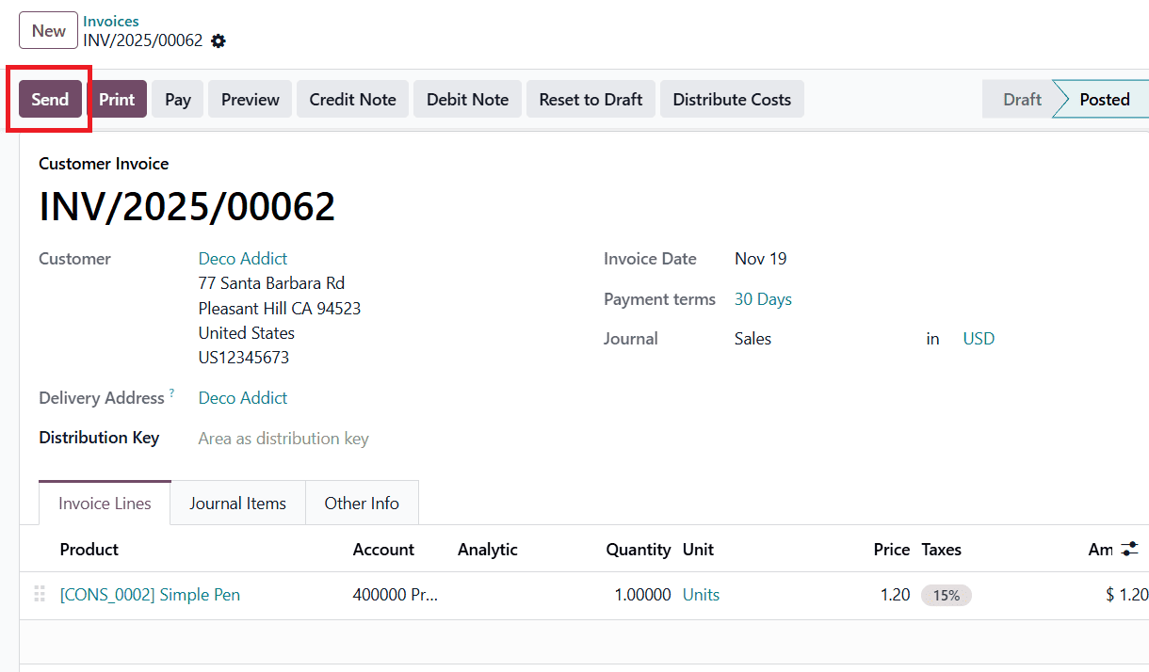Open the Payment terms field showing 30 Days

763,298
